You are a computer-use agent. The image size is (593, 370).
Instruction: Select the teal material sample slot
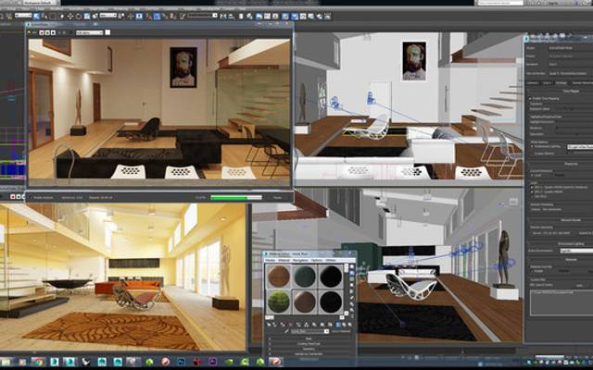pos(305,276)
